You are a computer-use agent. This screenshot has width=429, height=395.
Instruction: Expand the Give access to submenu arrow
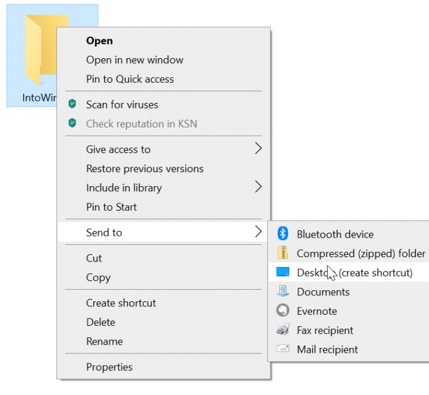258,148
